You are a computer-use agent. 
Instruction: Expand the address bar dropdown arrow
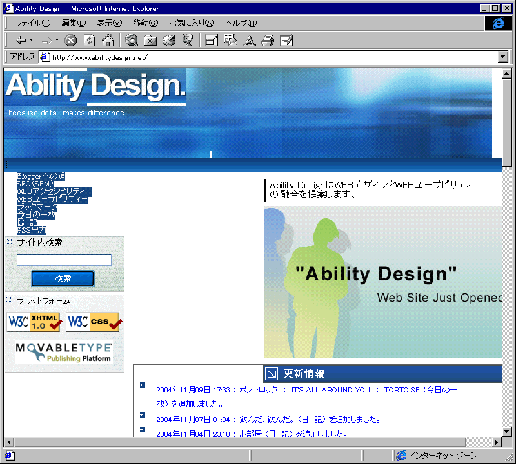tap(503, 57)
